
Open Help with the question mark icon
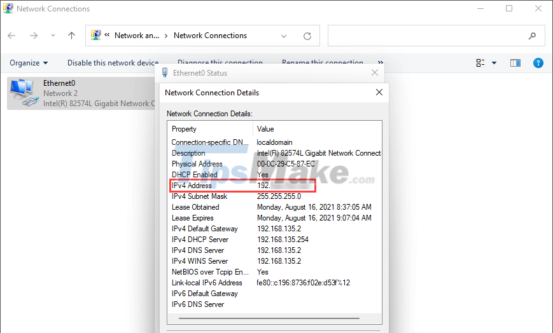click(x=538, y=63)
